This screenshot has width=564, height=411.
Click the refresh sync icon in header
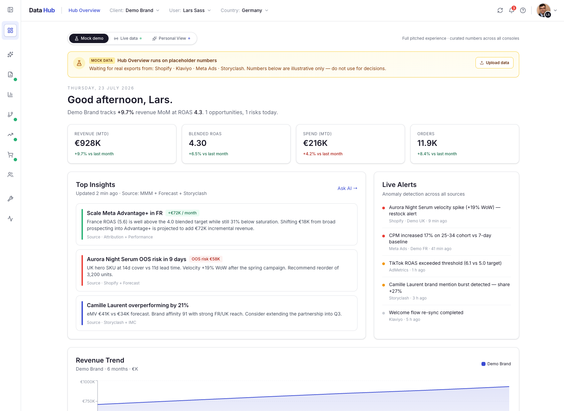click(x=500, y=10)
